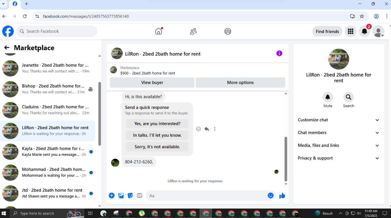
Task: Click the chat messages vertical scrollbar
Action: 286,159
